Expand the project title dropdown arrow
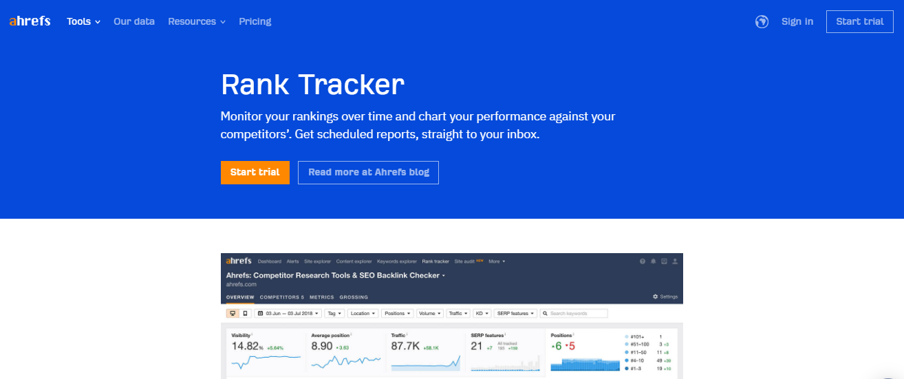Viewport: 904px width, 379px height. [444, 276]
